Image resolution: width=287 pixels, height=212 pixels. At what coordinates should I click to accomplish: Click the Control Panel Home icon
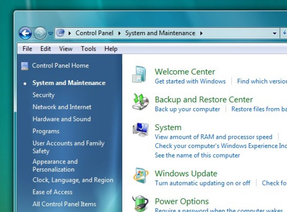25,66
